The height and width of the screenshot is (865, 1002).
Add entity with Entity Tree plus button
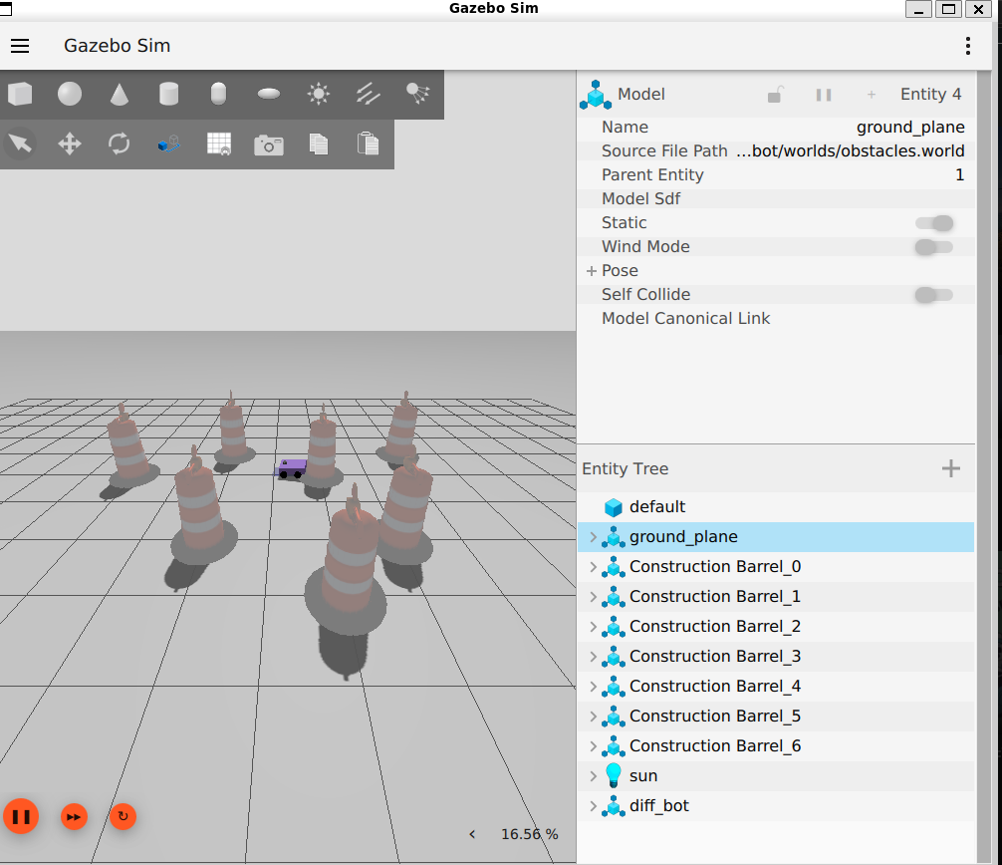tap(951, 468)
